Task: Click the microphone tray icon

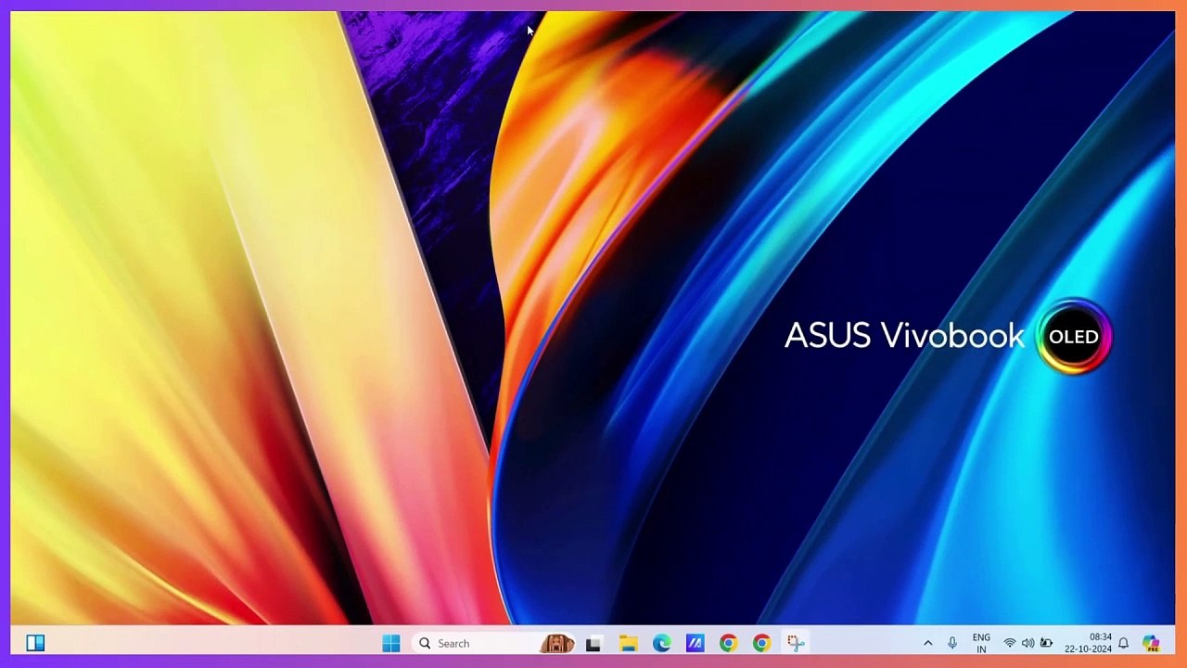Action: (x=952, y=643)
